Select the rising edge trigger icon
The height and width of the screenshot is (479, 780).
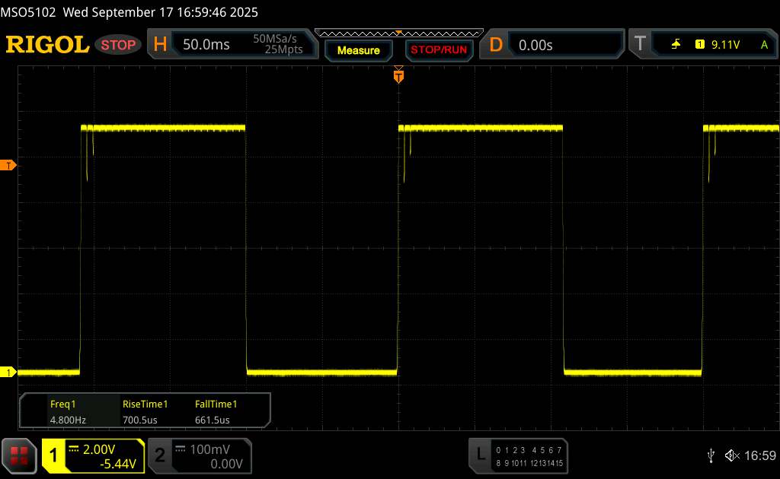[x=676, y=45]
